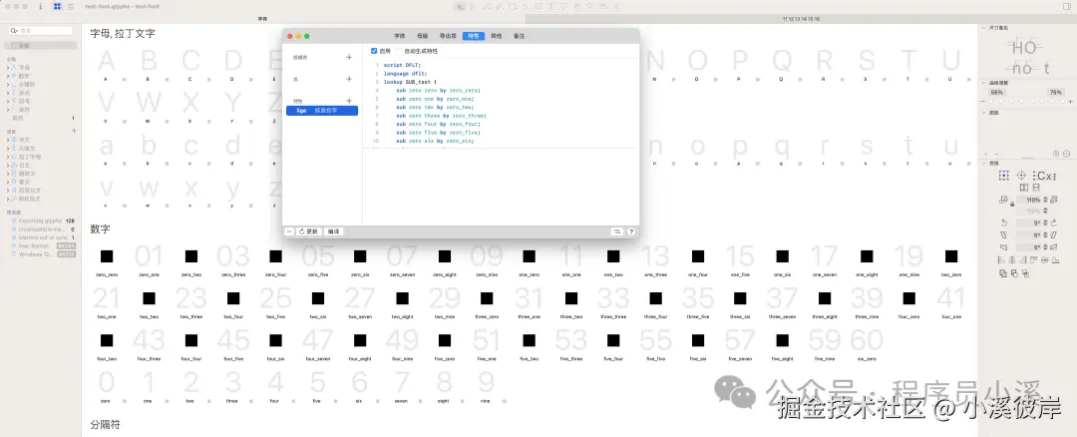The image size is (1077, 437).
Task: Select the zero_zero glyph cell
Action: tap(107, 260)
